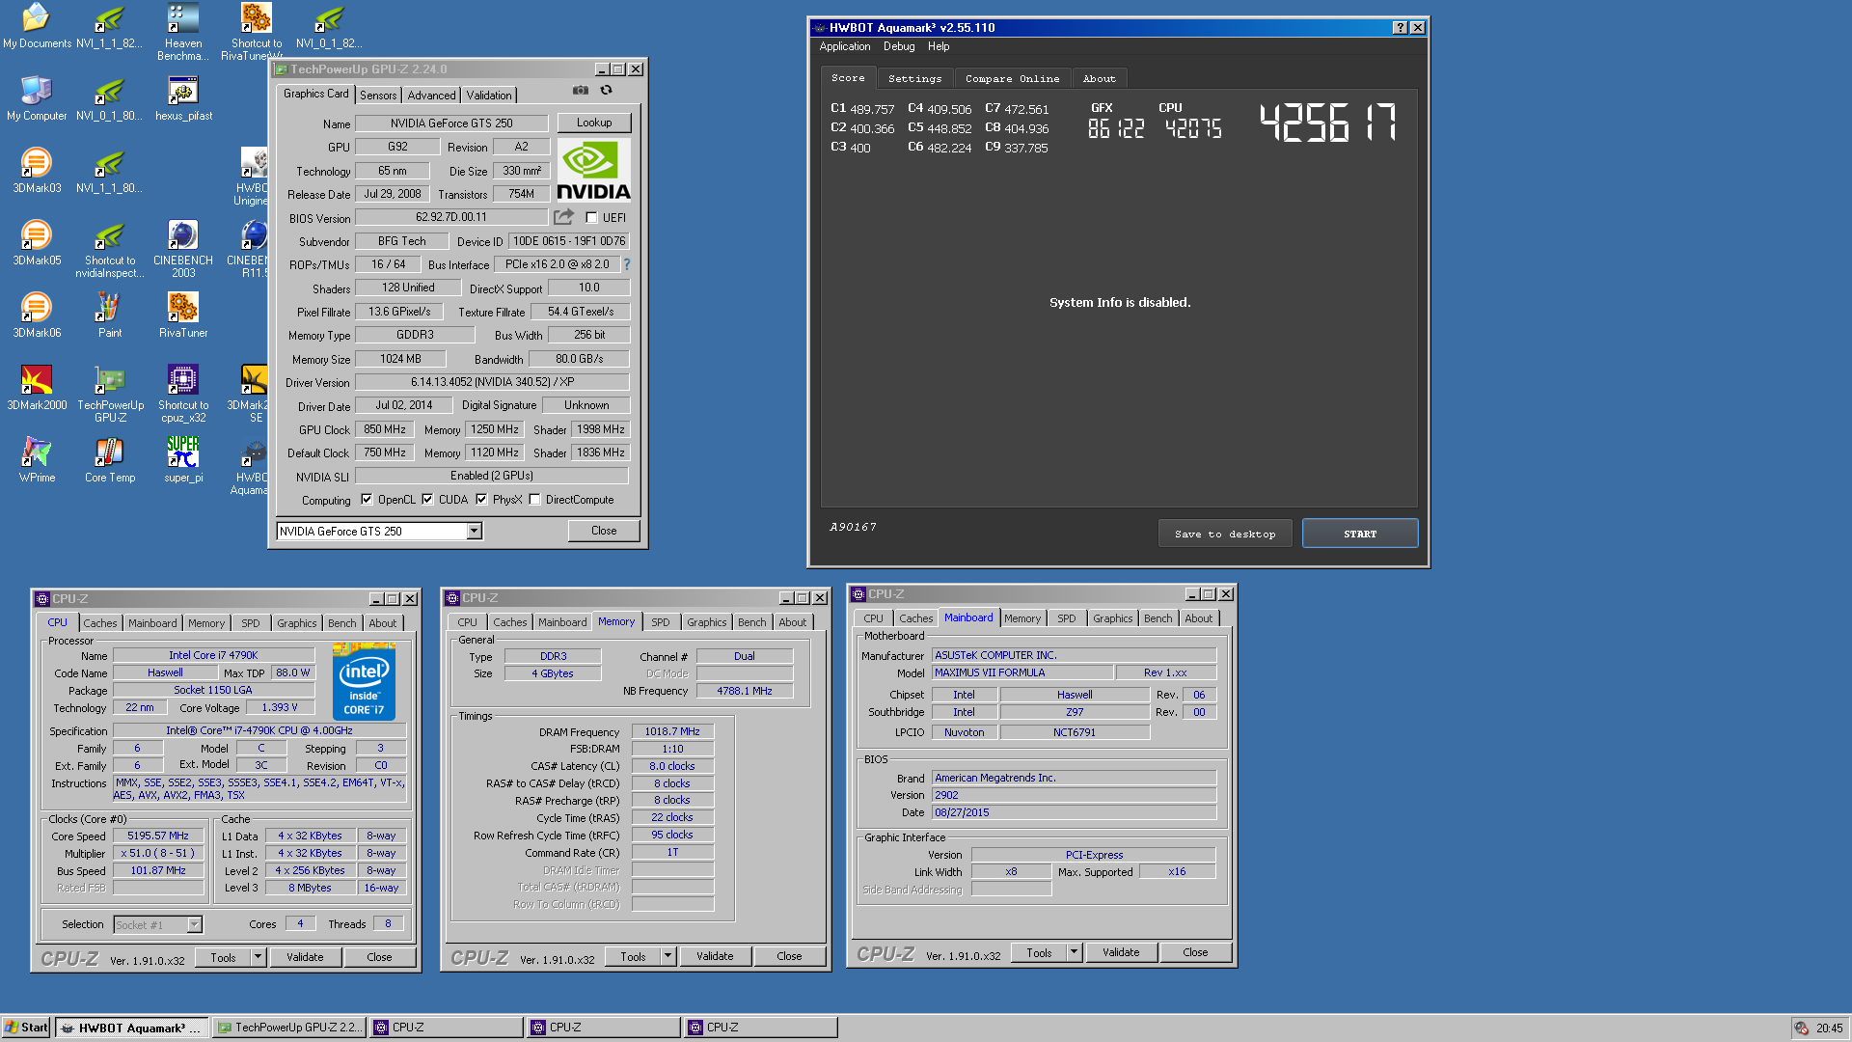This screenshot has width=1852, height=1042.
Task: Select the 3DMark05 desktop shortcut
Action: [37, 243]
